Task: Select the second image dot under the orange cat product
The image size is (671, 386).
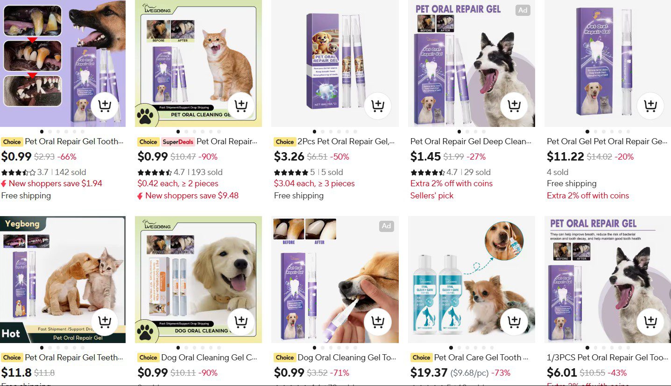Action: pyautogui.click(x=186, y=132)
